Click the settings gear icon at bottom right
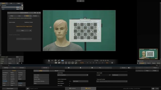This screenshot has width=161, height=90. pos(153,88)
